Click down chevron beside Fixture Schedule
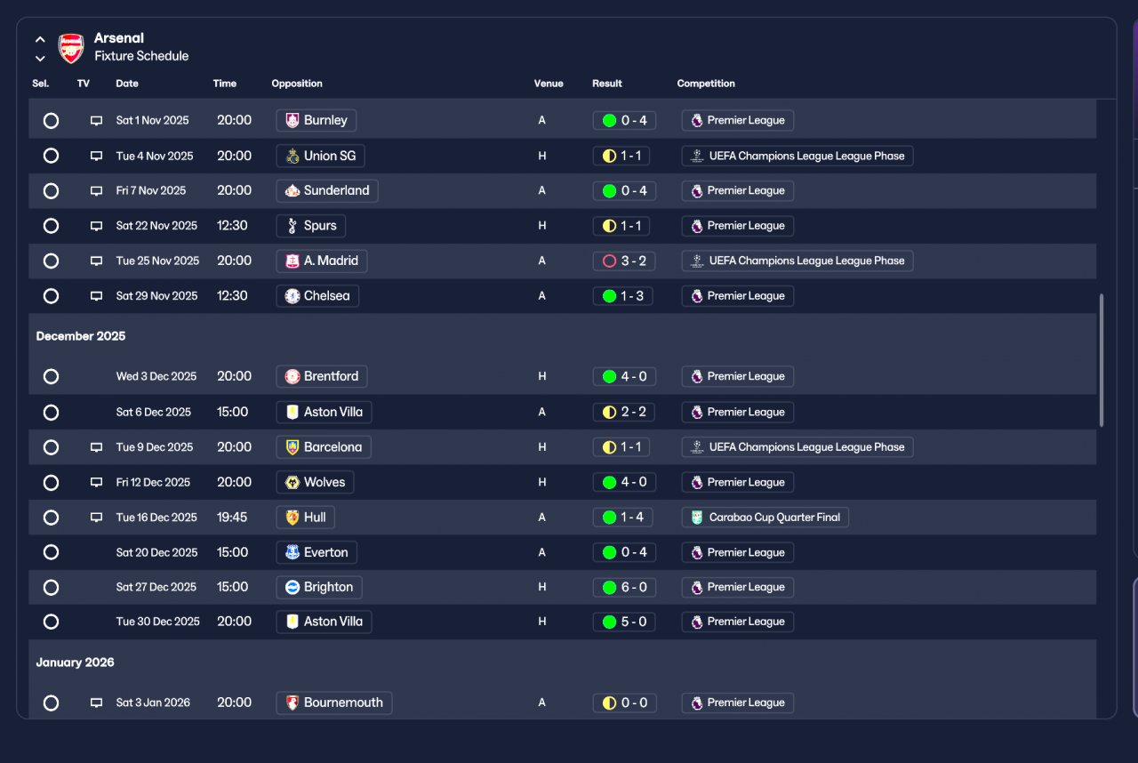The height and width of the screenshot is (763, 1138). [40, 59]
